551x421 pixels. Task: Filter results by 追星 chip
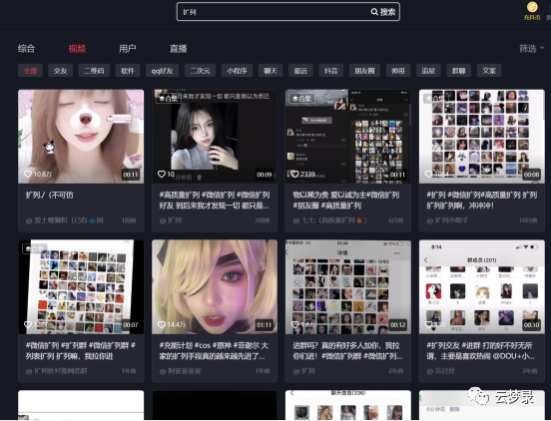pyautogui.click(x=428, y=71)
